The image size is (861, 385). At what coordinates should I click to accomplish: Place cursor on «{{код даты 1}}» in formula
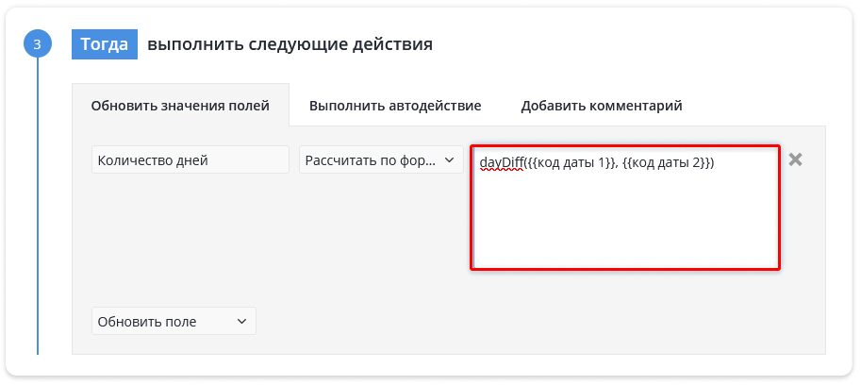pos(572,163)
